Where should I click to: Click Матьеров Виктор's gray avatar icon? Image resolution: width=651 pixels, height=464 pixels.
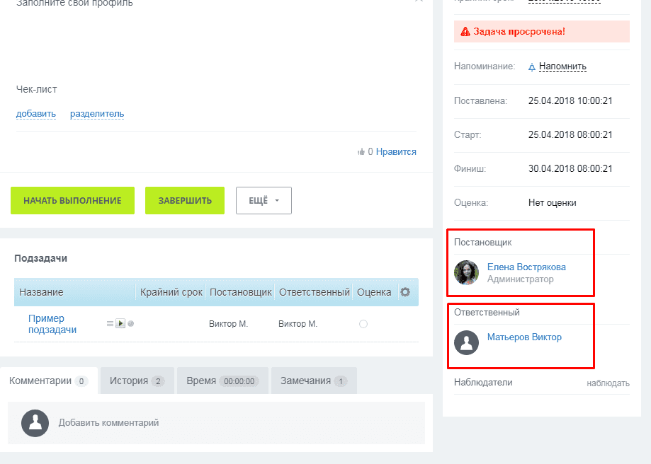point(466,342)
